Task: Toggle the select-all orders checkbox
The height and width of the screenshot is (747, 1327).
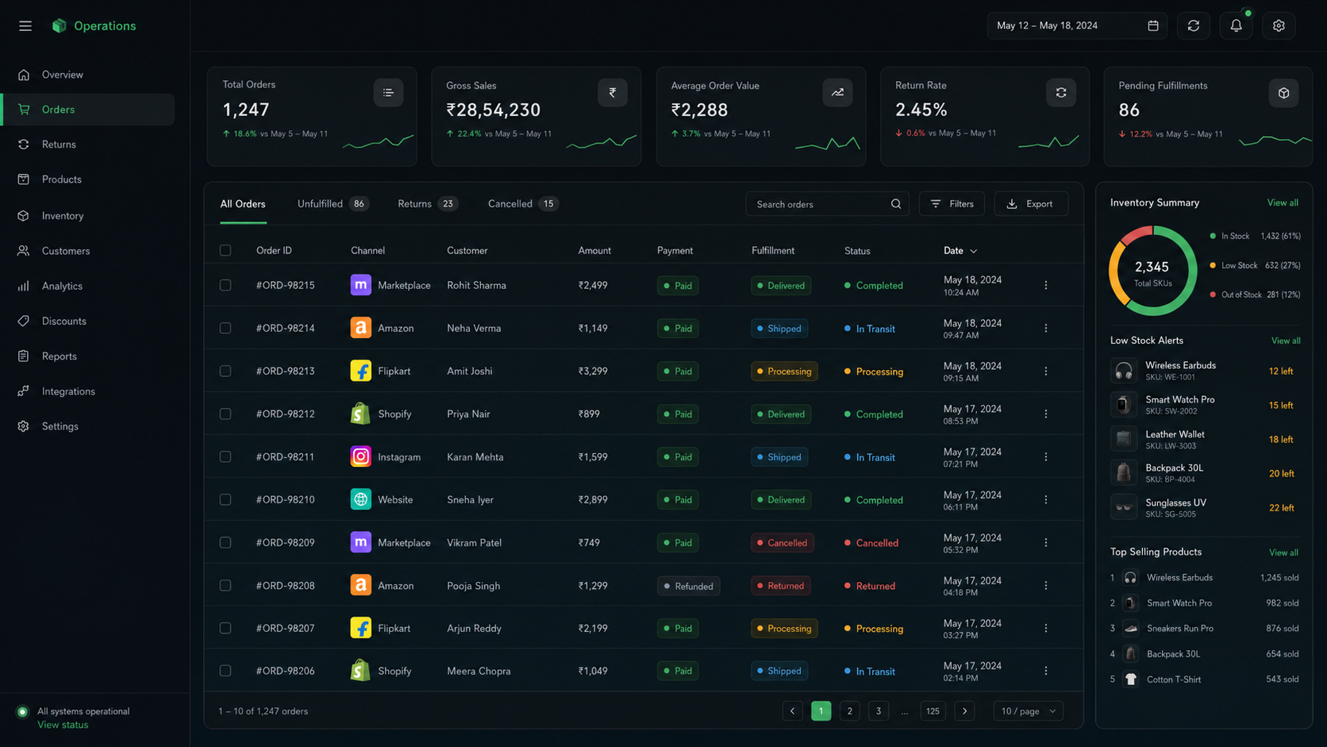Action: [x=225, y=251]
